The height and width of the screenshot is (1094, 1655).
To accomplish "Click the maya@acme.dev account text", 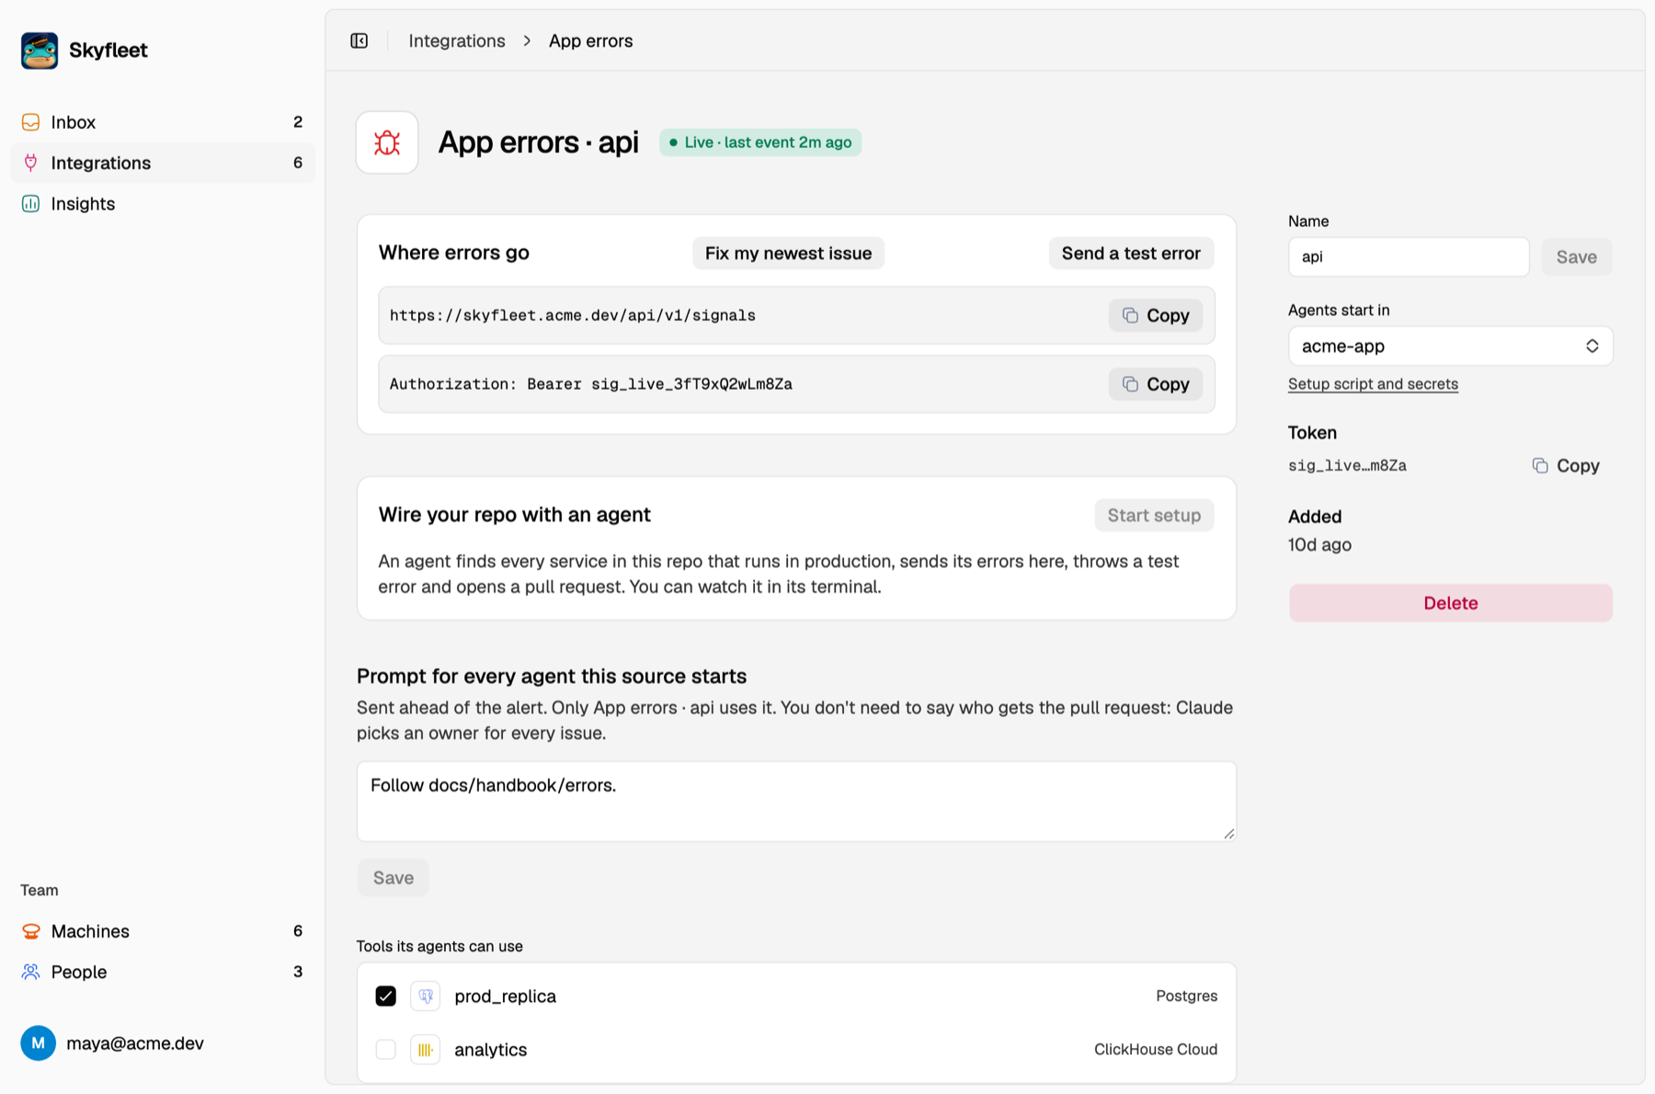I will point(135,1043).
